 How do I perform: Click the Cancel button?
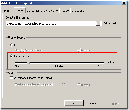click(x=95, y=103)
